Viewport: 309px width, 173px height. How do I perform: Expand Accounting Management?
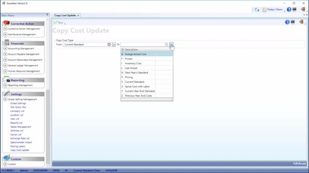pos(5,49)
